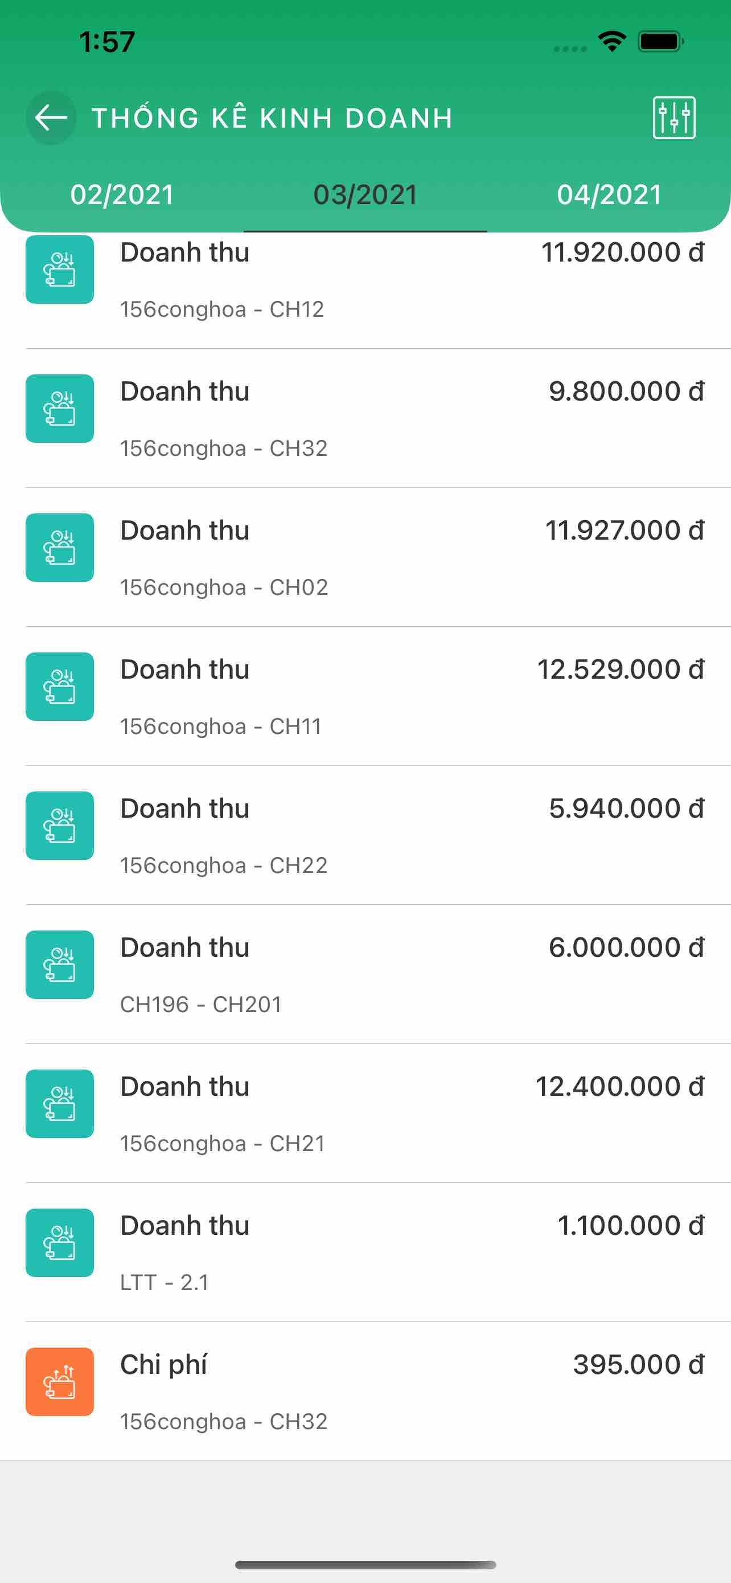Select the 03/2021 month tab

[x=365, y=195]
